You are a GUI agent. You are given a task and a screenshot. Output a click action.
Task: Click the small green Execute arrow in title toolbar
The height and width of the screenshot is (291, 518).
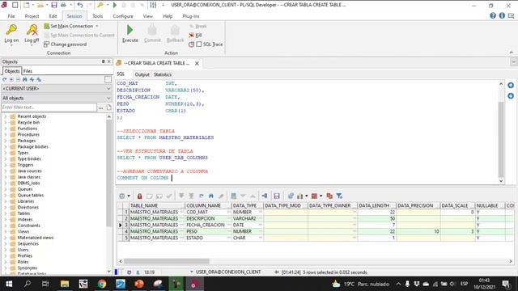point(115,5)
